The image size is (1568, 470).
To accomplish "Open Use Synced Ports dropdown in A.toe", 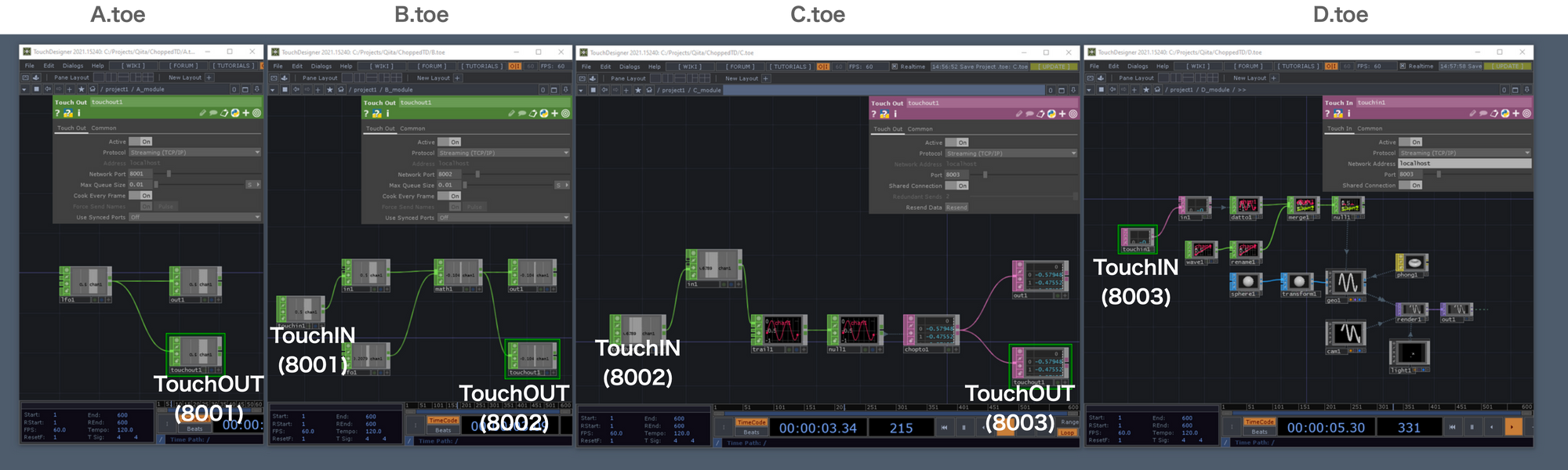I will tap(194, 217).
